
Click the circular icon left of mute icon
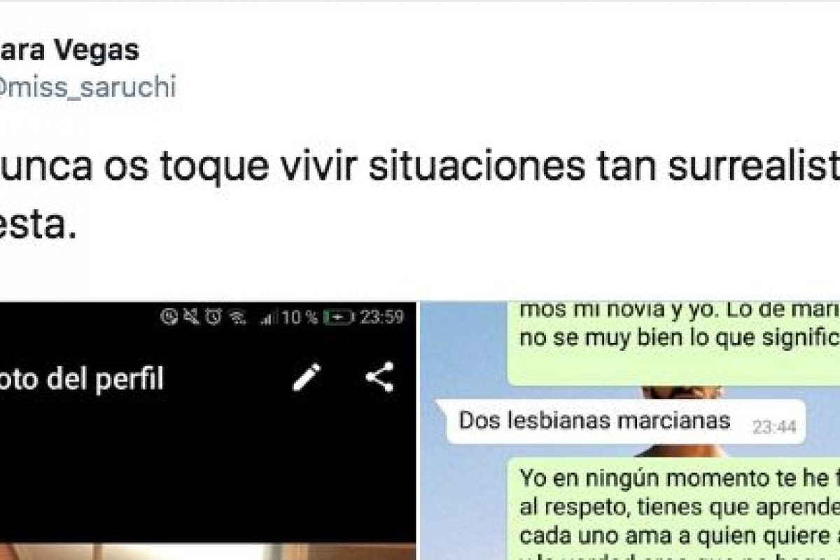point(170,317)
